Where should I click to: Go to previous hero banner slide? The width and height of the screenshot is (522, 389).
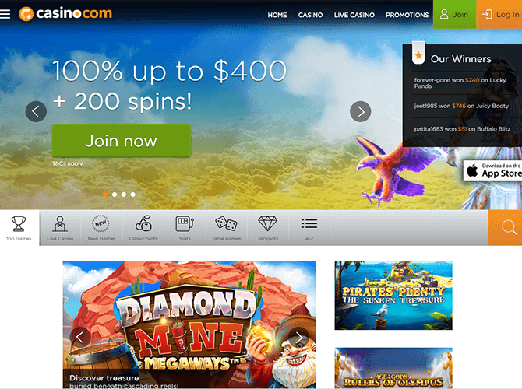pyautogui.click(x=36, y=111)
